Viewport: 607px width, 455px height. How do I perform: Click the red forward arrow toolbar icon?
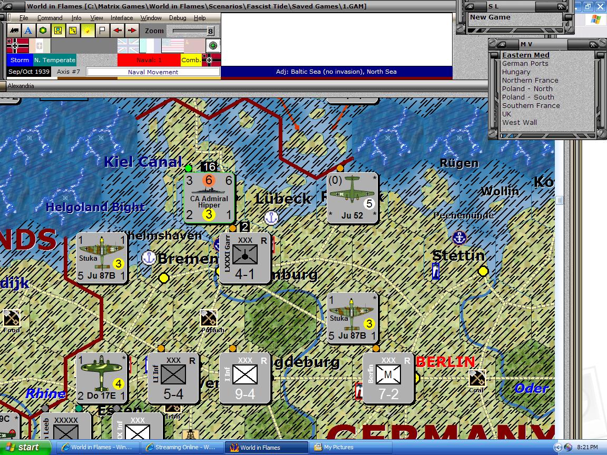coord(133,30)
